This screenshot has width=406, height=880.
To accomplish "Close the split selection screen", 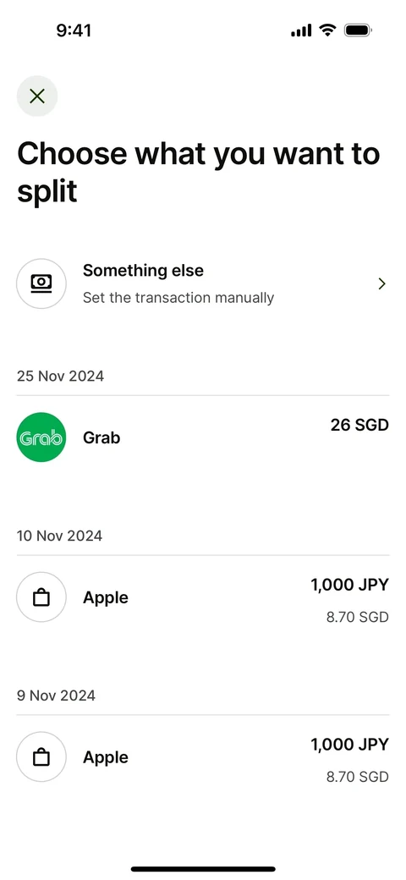I will coord(37,96).
